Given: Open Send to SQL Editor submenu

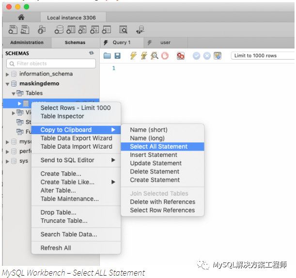Looking at the screenshot, I should point(76,160).
